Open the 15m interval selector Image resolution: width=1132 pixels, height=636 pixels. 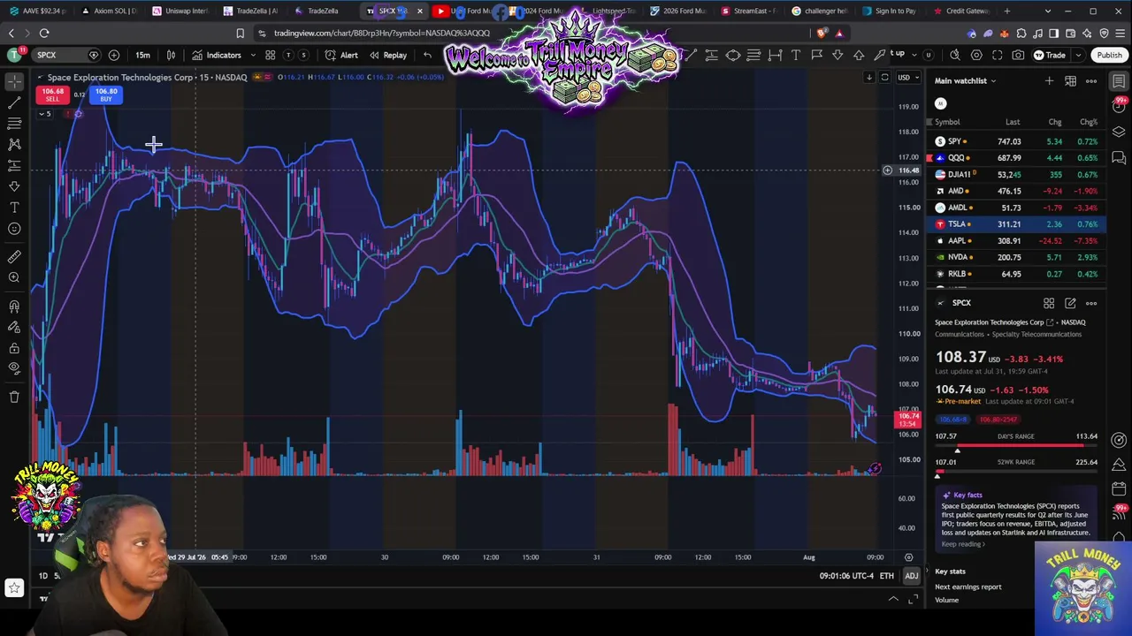pos(142,55)
